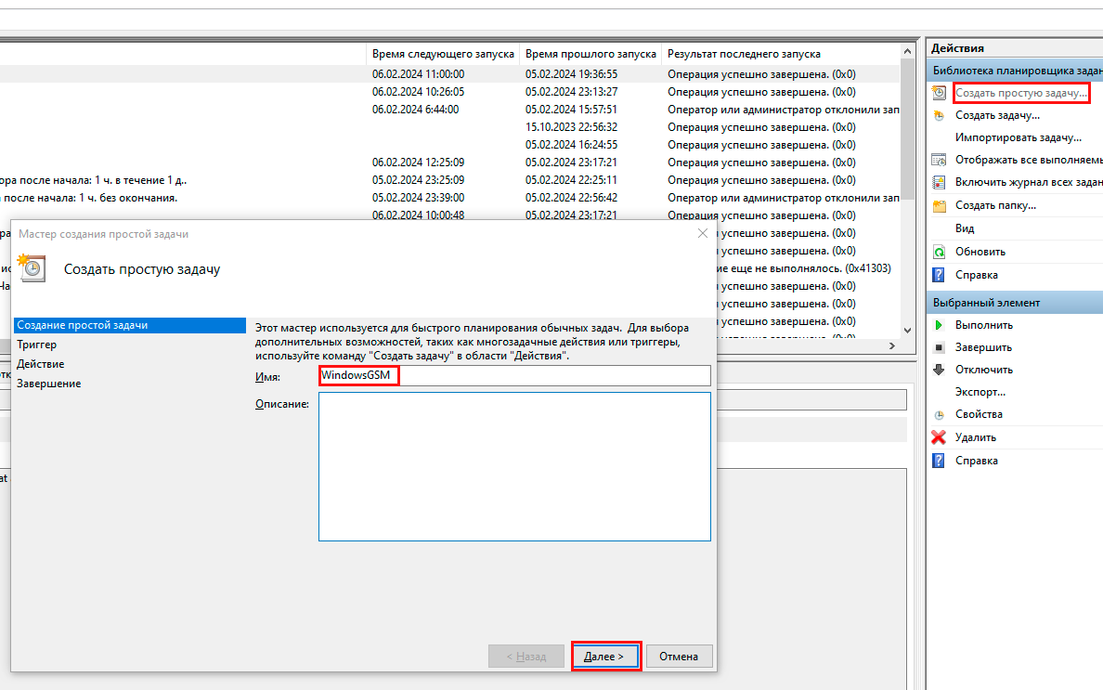
Task: Click Отображать все выполняемые action
Action: (x=1029, y=160)
